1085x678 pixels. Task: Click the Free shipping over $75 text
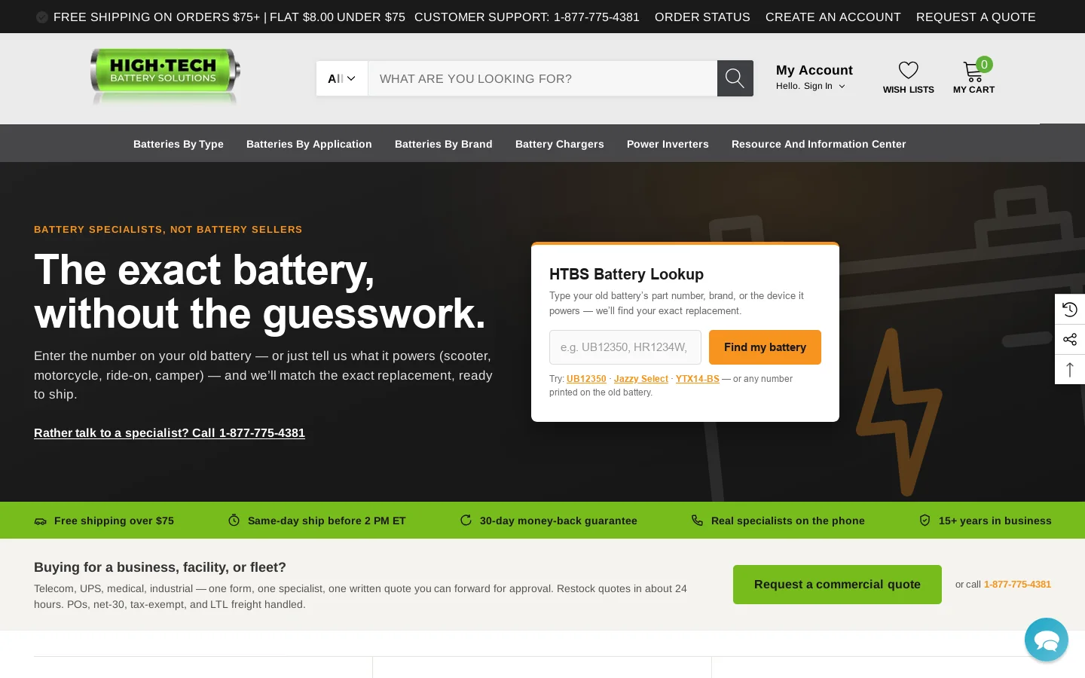pyautogui.click(x=114, y=521)
